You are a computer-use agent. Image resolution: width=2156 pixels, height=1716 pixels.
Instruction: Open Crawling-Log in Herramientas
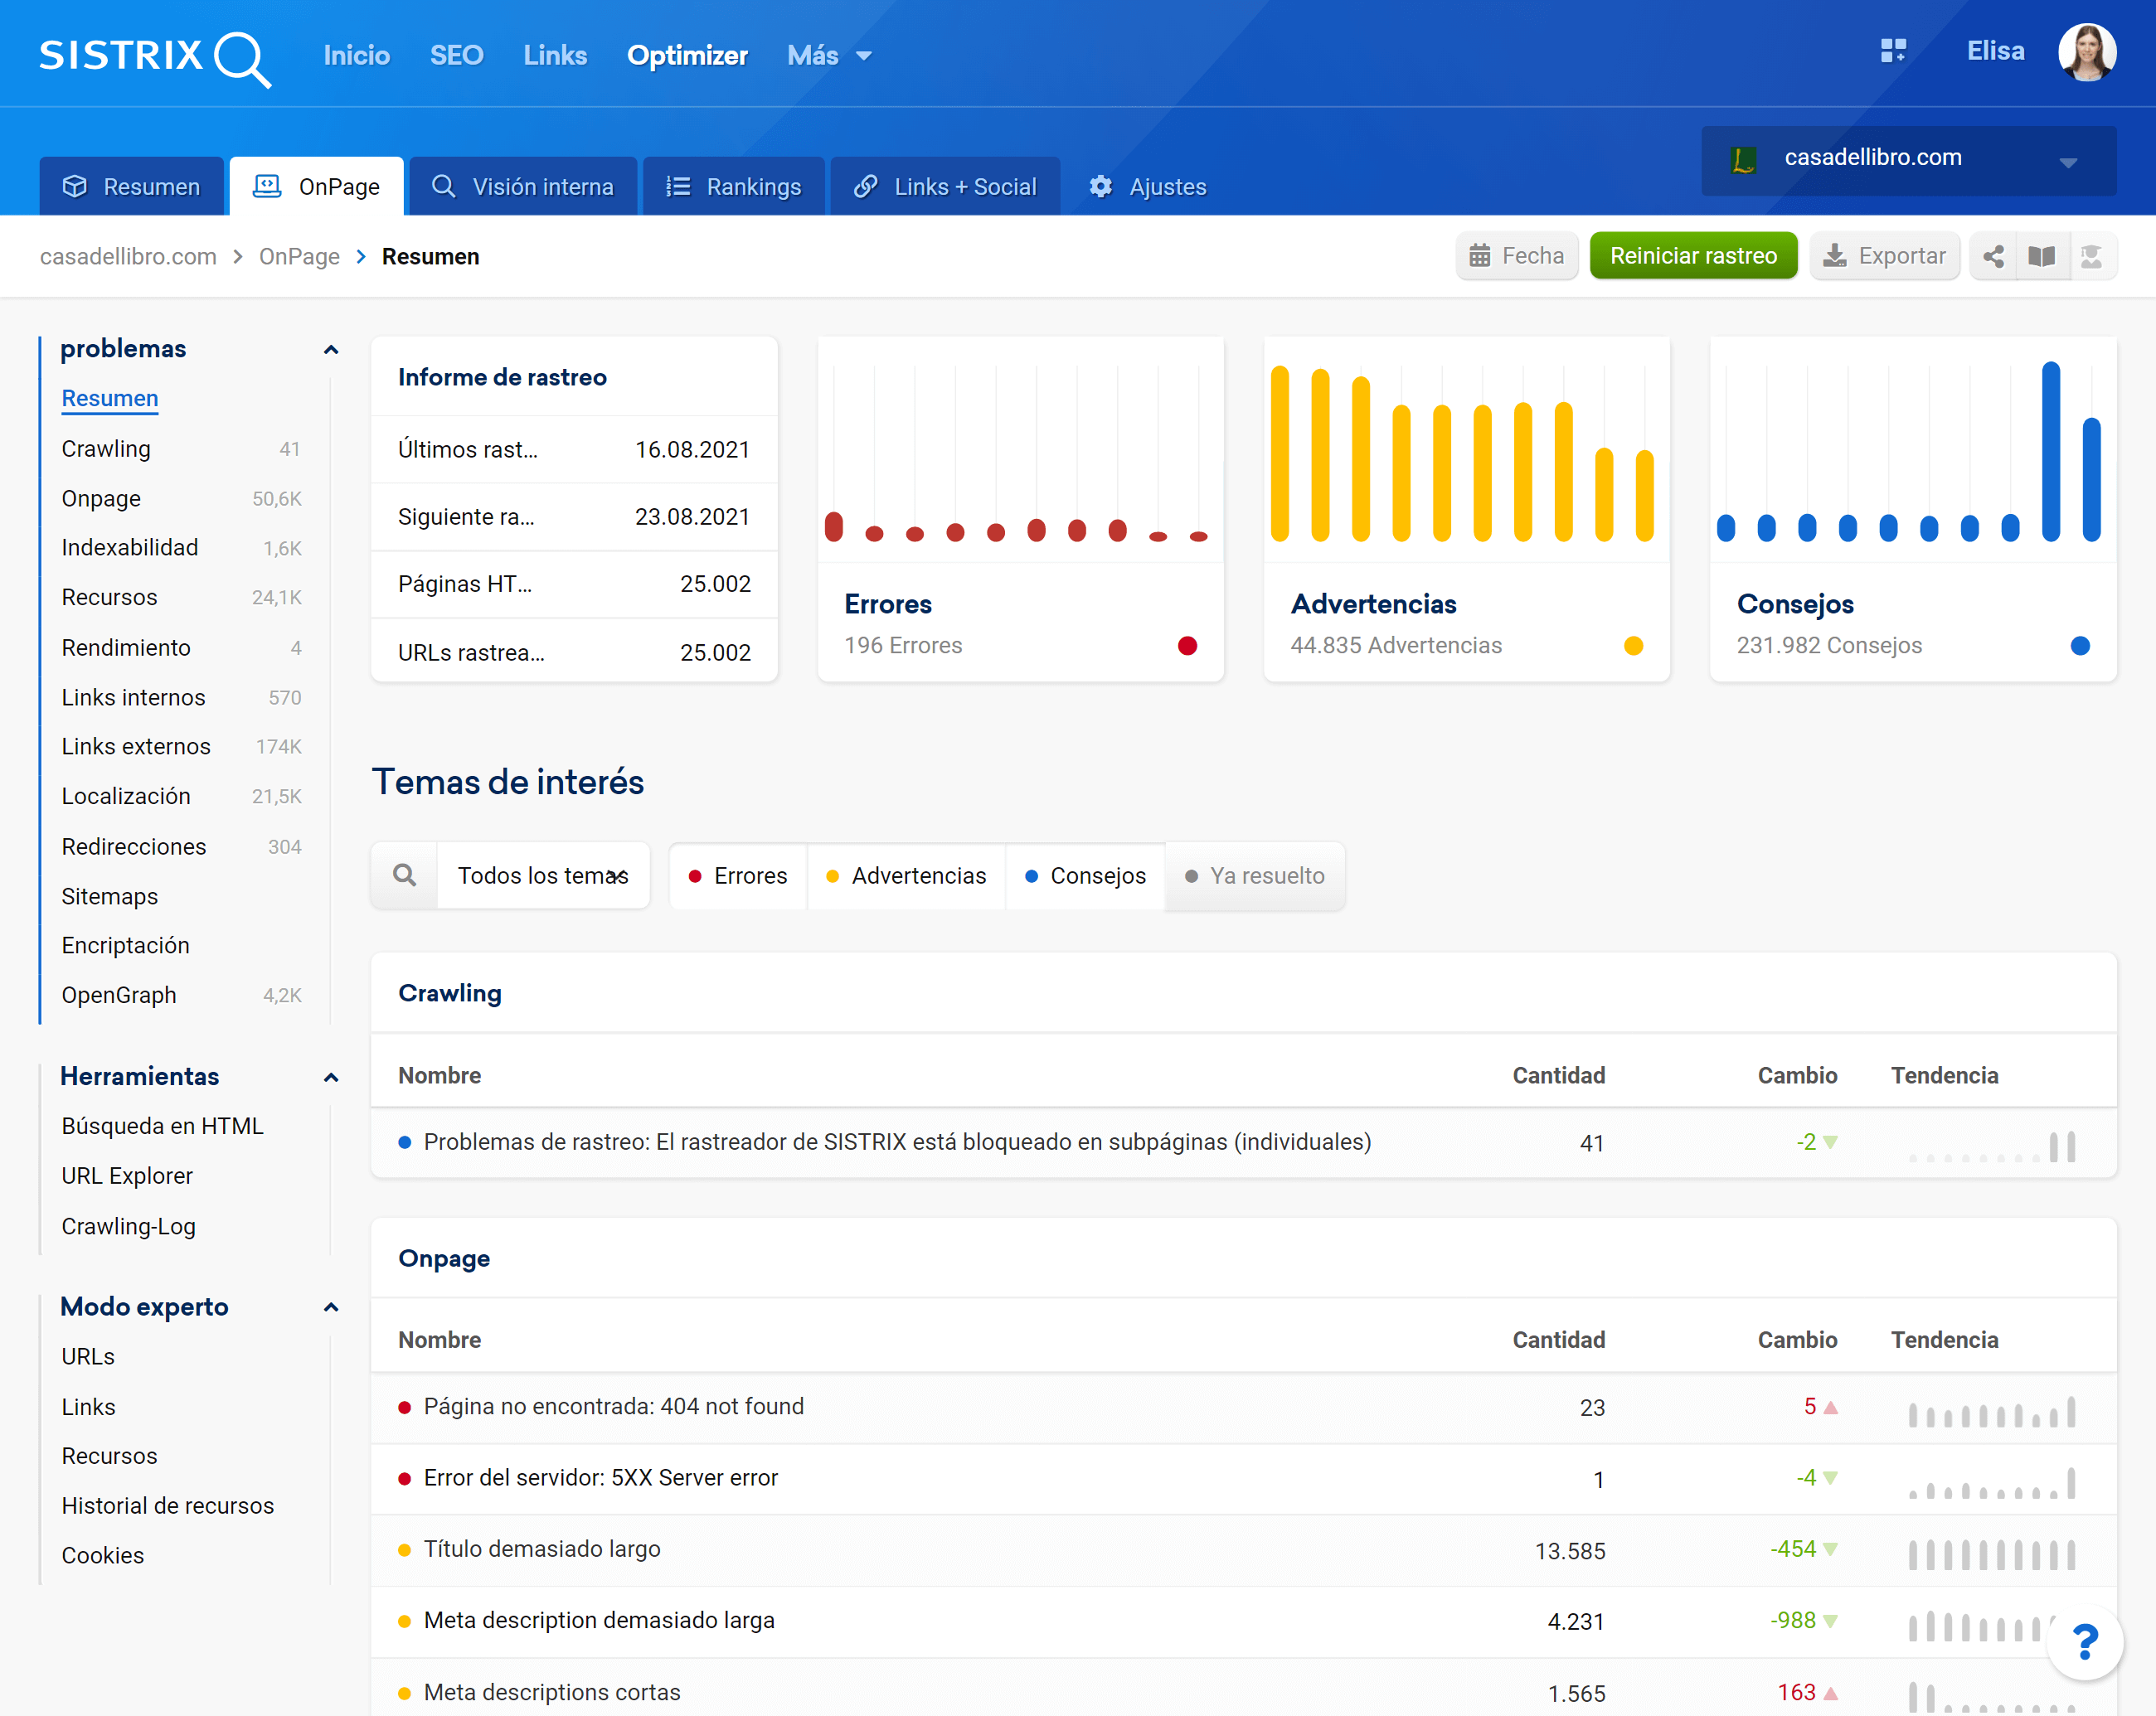click(x=128, y=1226)
